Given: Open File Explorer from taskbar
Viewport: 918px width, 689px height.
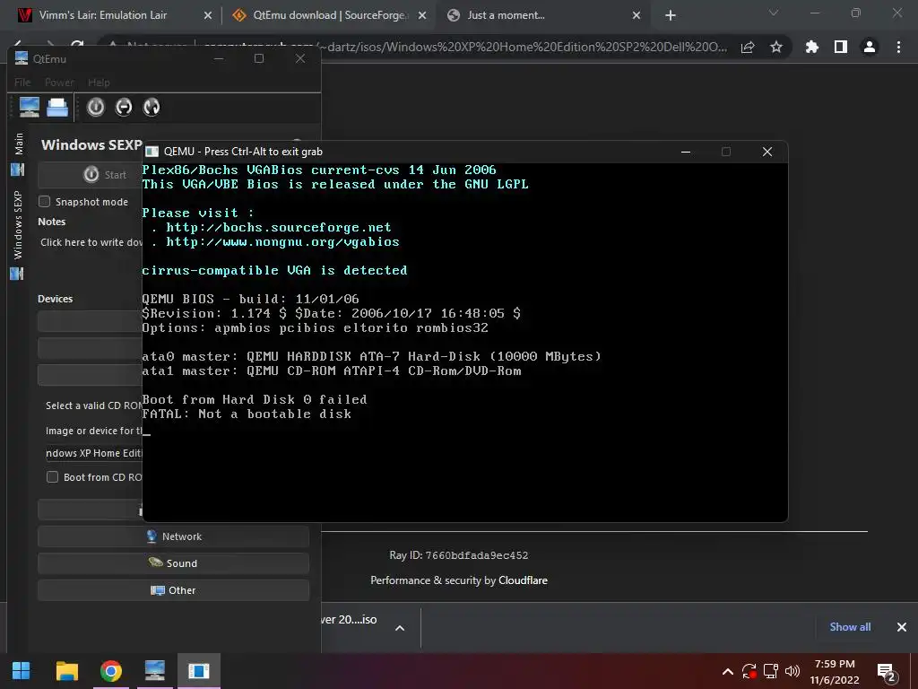Looking at the screenshot, I should click(66, 671).
